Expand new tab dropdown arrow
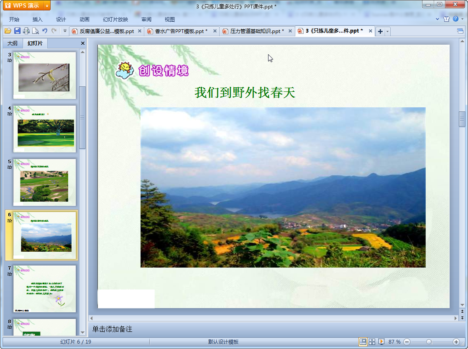The image size is (468, 349). click(x=387, y=31)
